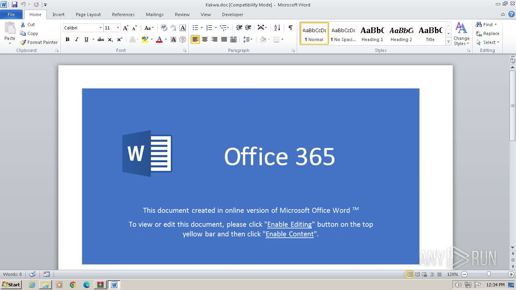Viewport: 516px width, 290px height.
Task: Click Character Shading icon
Action: coord(173,39)
